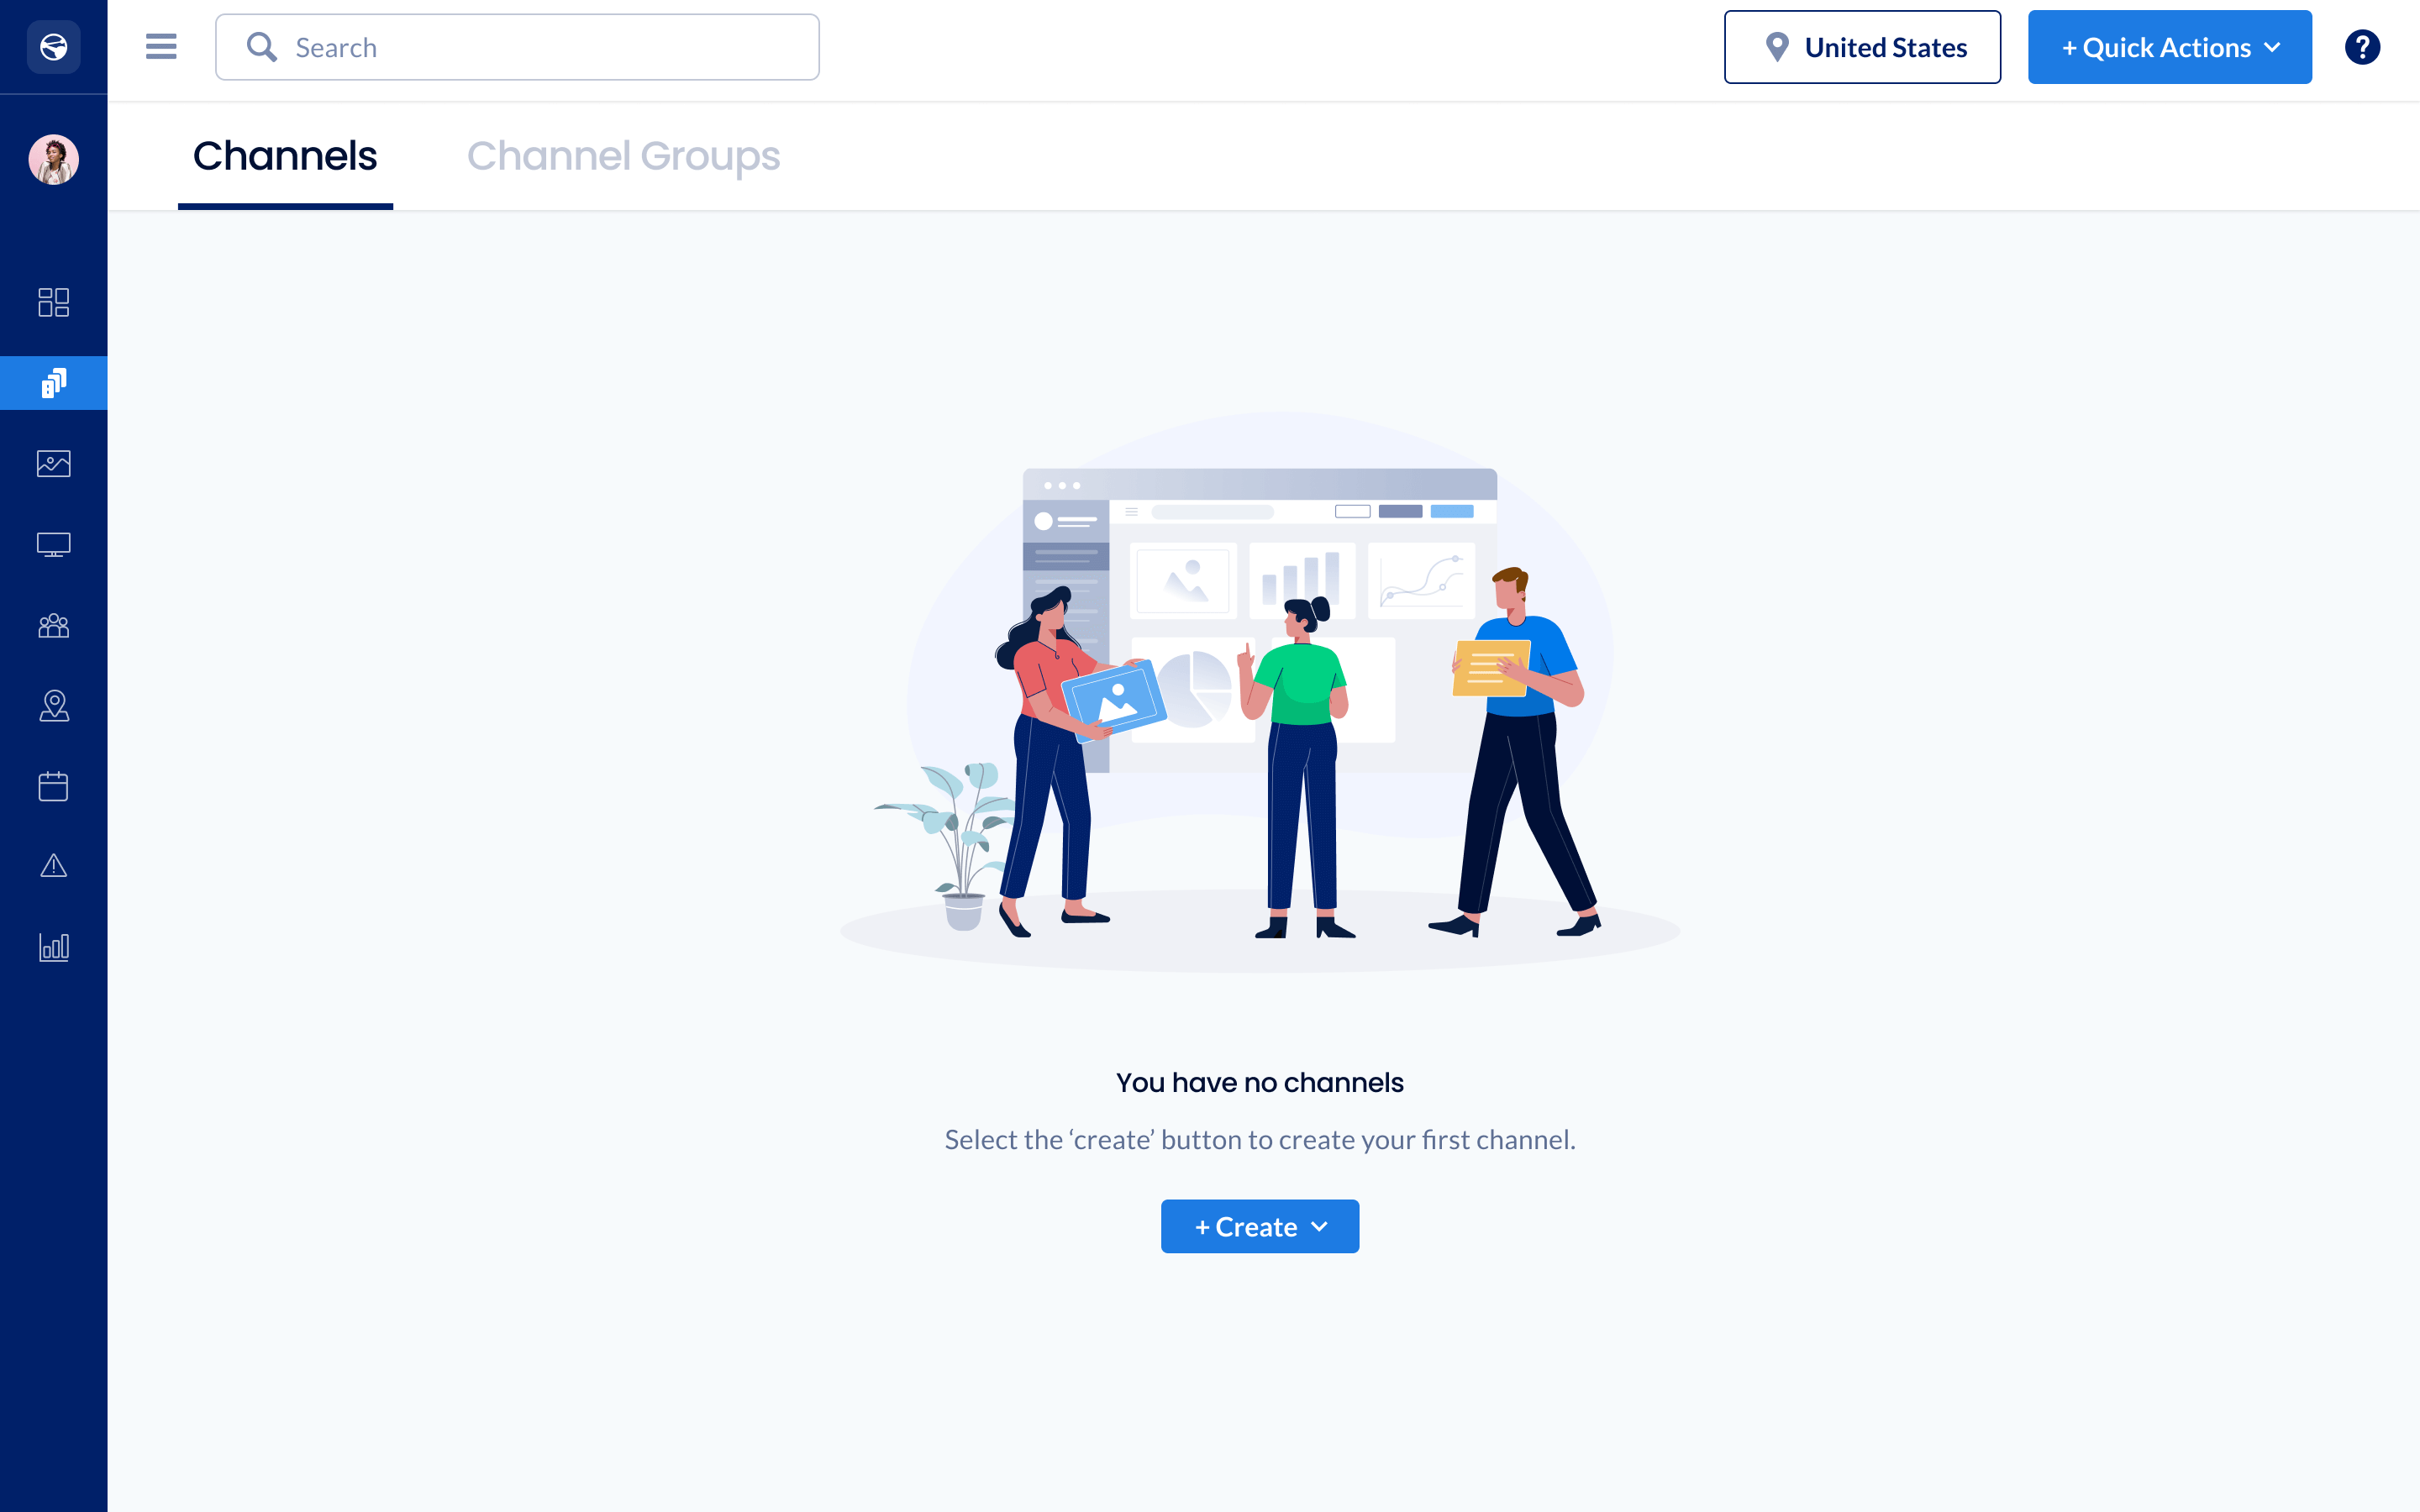2420x1512 pixels.
Task: Open the United States location selector
Action: [1862, 47]
